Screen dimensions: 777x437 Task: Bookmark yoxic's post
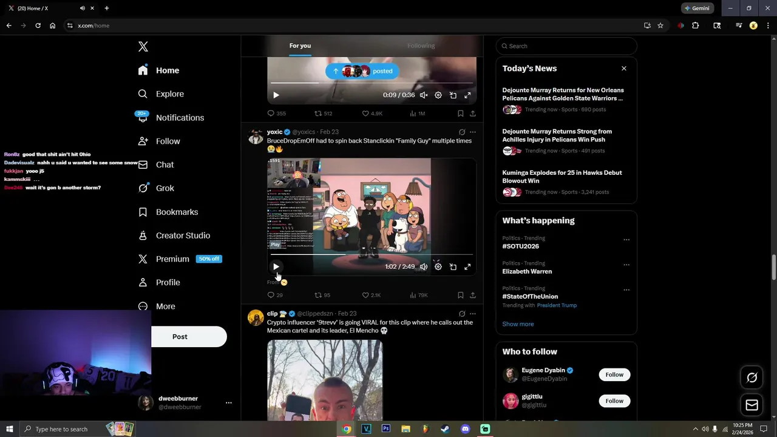pos(461,295)
